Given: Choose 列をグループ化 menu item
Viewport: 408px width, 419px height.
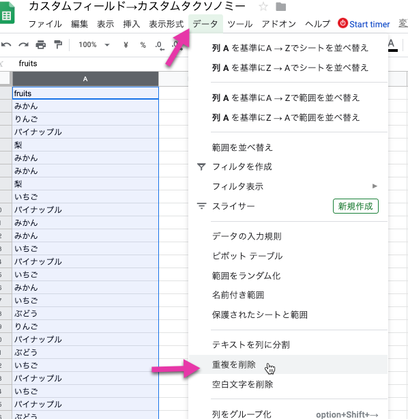Looking at the screenshot, I should click(x=288, y=414).
